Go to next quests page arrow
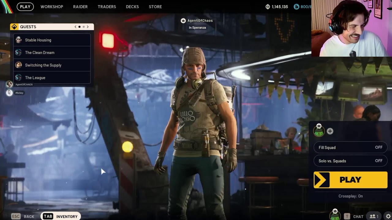This screenshot has width=392, height=220. click(x=88, y=27)
